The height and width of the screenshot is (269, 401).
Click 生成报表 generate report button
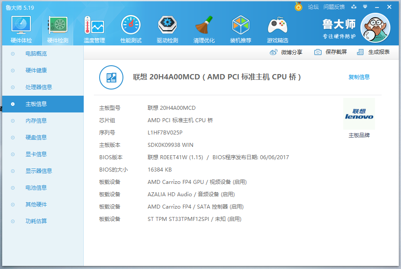pos(373,52)
